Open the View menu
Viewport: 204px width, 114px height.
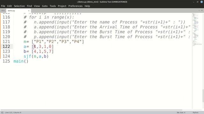pos(37,6)
